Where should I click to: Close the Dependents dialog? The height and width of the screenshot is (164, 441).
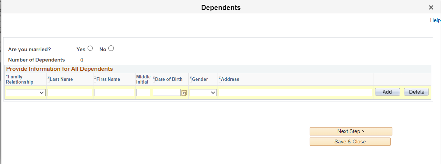[x=431, y=8]
